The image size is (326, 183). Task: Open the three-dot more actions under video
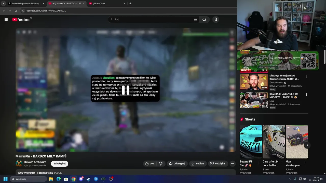[x=233, y=164]
